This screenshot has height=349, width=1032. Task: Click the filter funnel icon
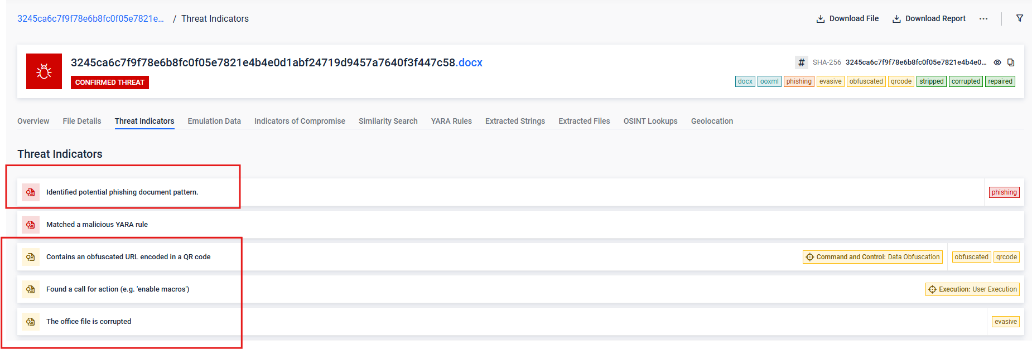pos(1020,18)
